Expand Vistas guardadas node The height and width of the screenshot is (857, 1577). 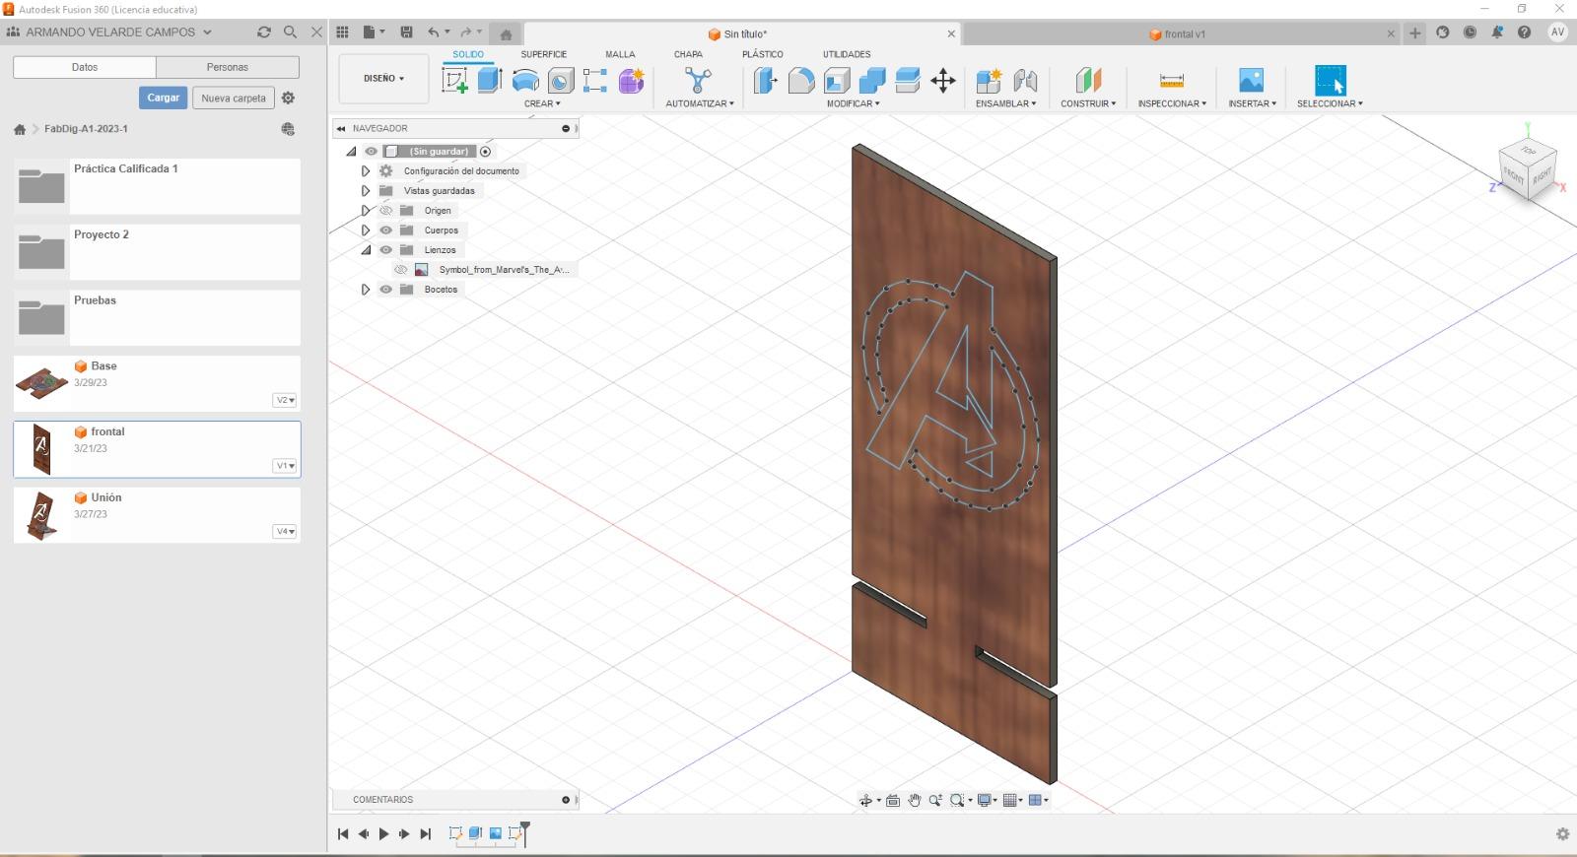(366, 191)
